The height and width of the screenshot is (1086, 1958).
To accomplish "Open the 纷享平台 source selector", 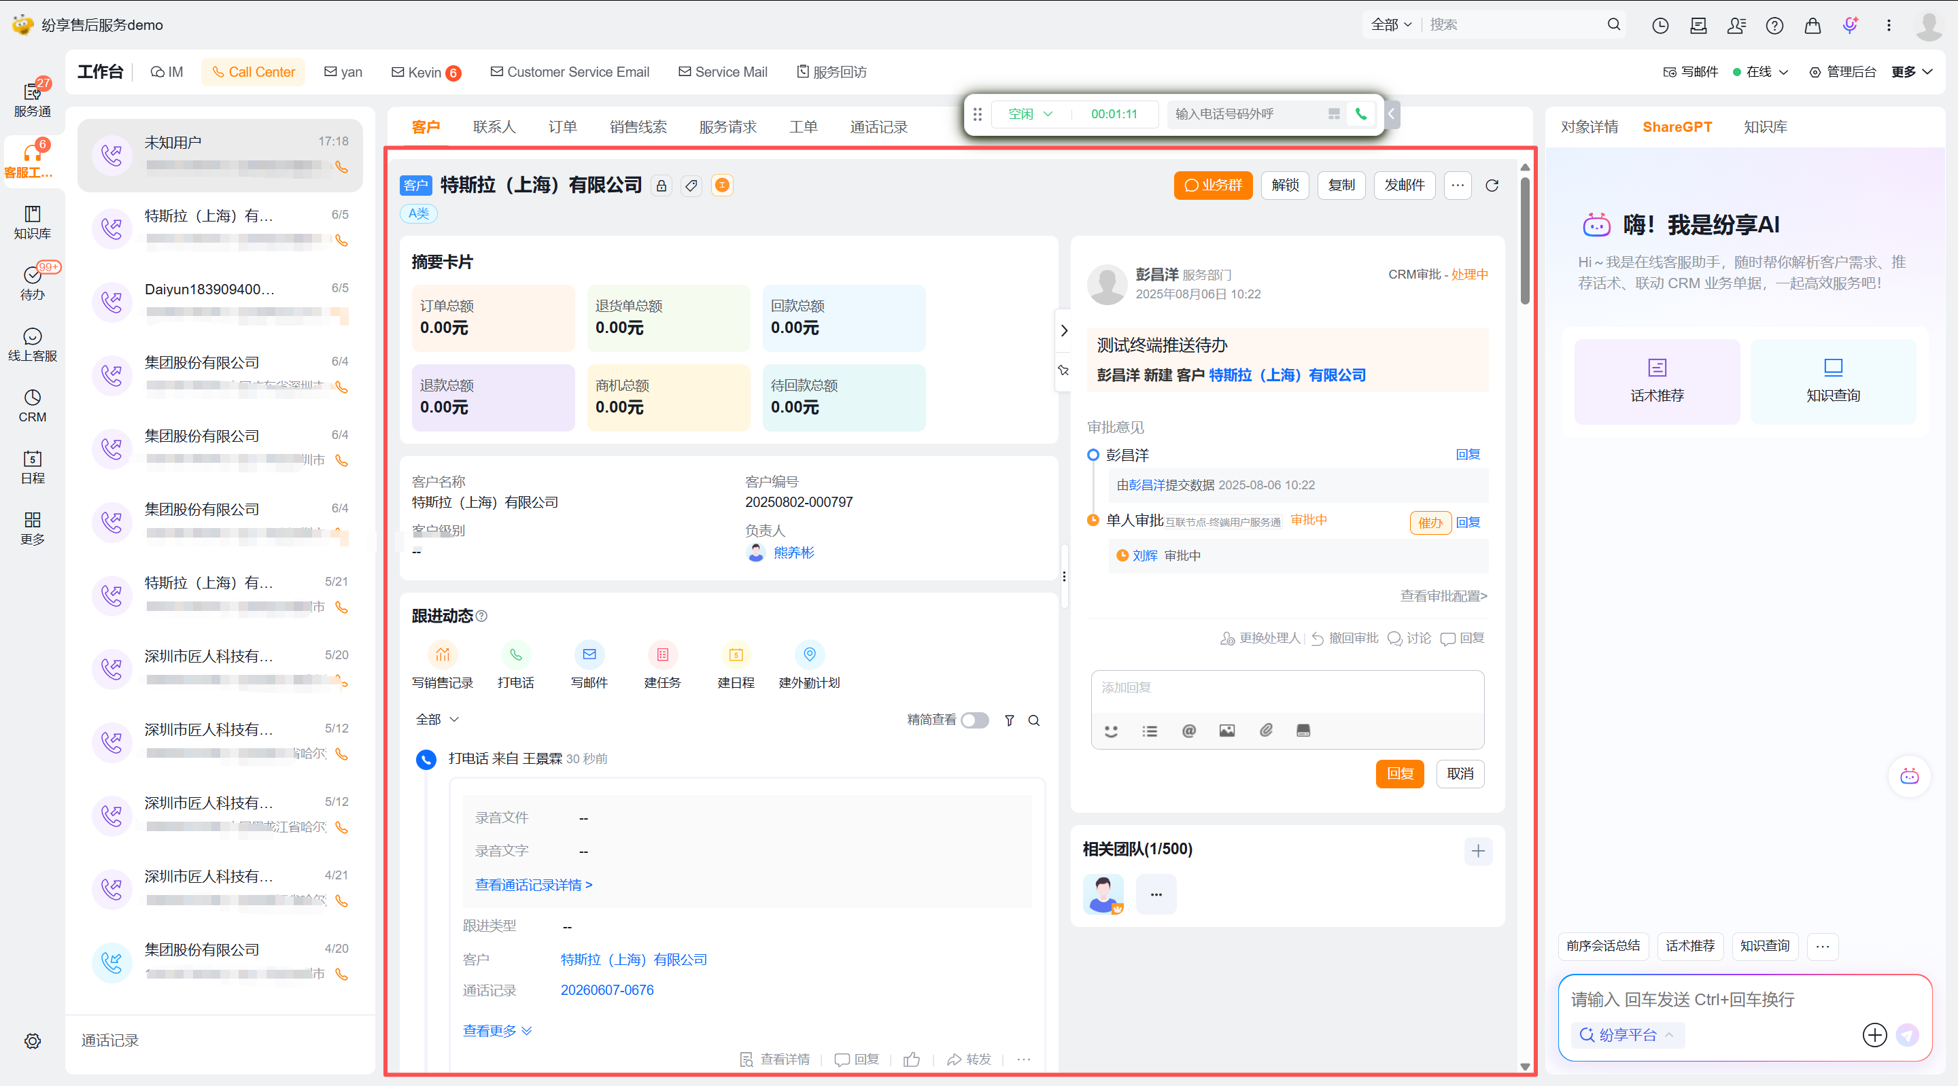I will 1628,1034.
